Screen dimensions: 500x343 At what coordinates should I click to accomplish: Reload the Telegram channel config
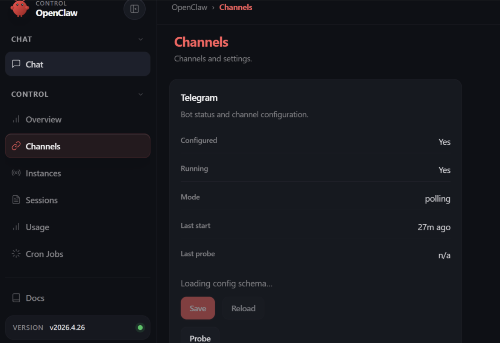(x=243, y=308)
